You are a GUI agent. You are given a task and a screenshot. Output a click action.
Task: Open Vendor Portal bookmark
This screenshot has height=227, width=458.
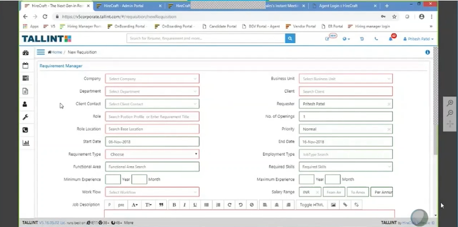pyautogui.click(x=301, y=26)
